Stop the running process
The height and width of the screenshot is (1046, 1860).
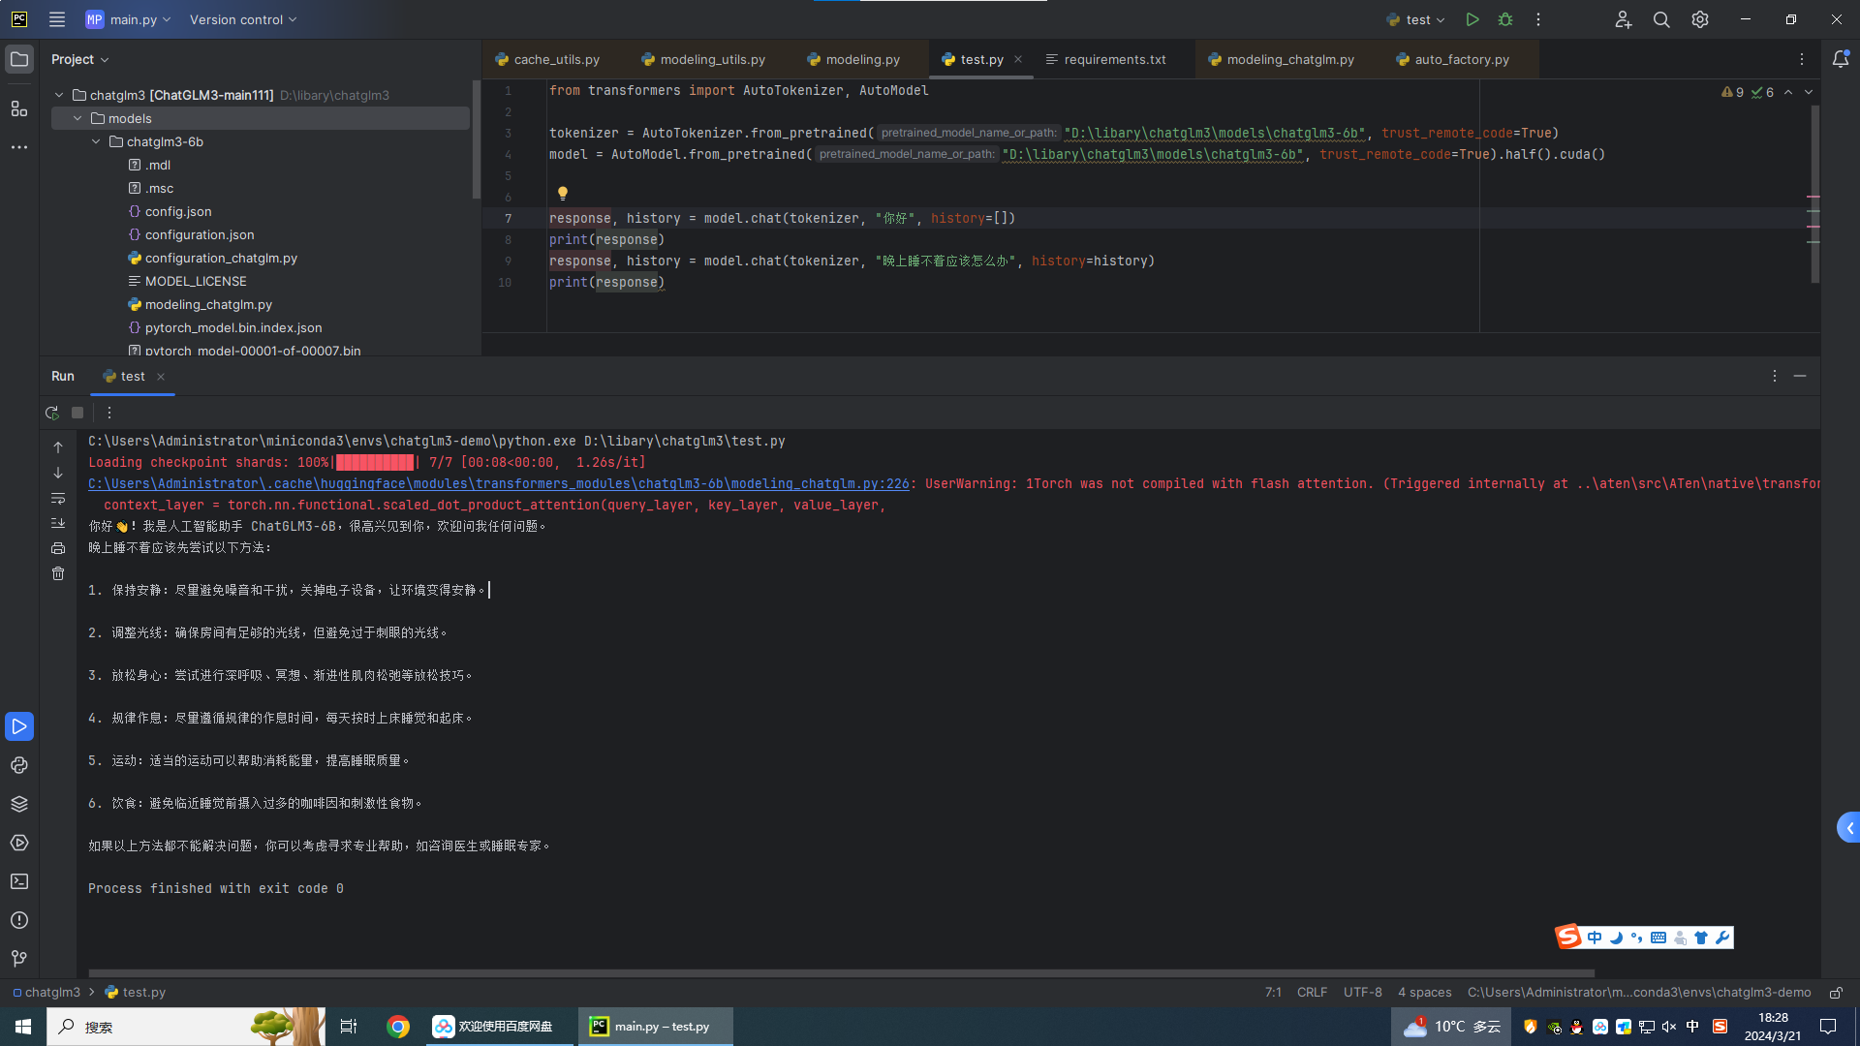(x=77, y=413)
